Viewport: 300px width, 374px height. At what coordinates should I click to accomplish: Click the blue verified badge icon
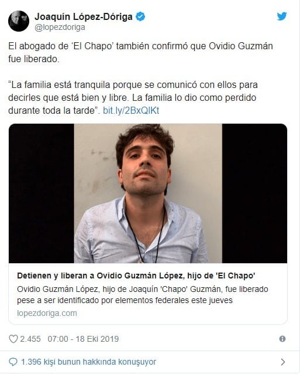(x=140, y=16)
